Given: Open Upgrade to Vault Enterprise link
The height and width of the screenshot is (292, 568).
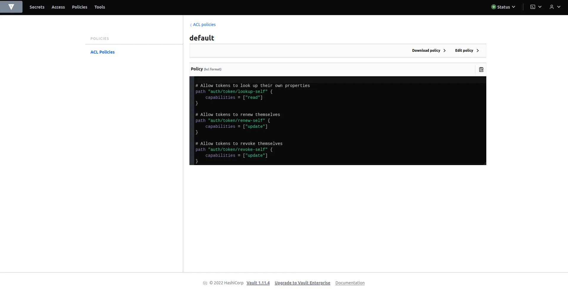Looking at the screenshot, I should click(x=302, y=283).
